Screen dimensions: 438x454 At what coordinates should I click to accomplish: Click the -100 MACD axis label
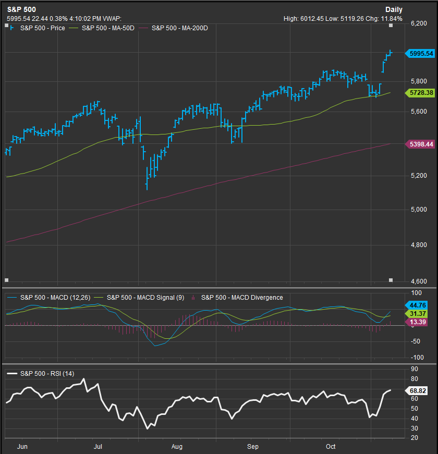point(417,358)
